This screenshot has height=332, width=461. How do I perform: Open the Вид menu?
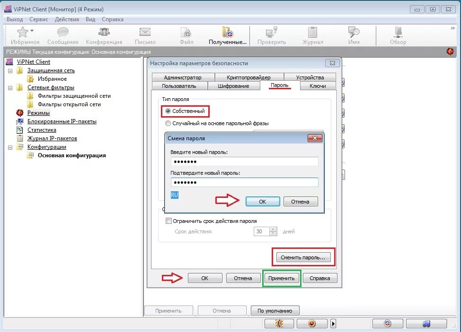[x=90, y=19]
